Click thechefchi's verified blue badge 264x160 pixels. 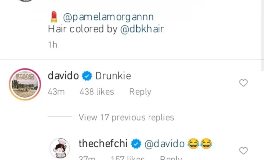136,144
